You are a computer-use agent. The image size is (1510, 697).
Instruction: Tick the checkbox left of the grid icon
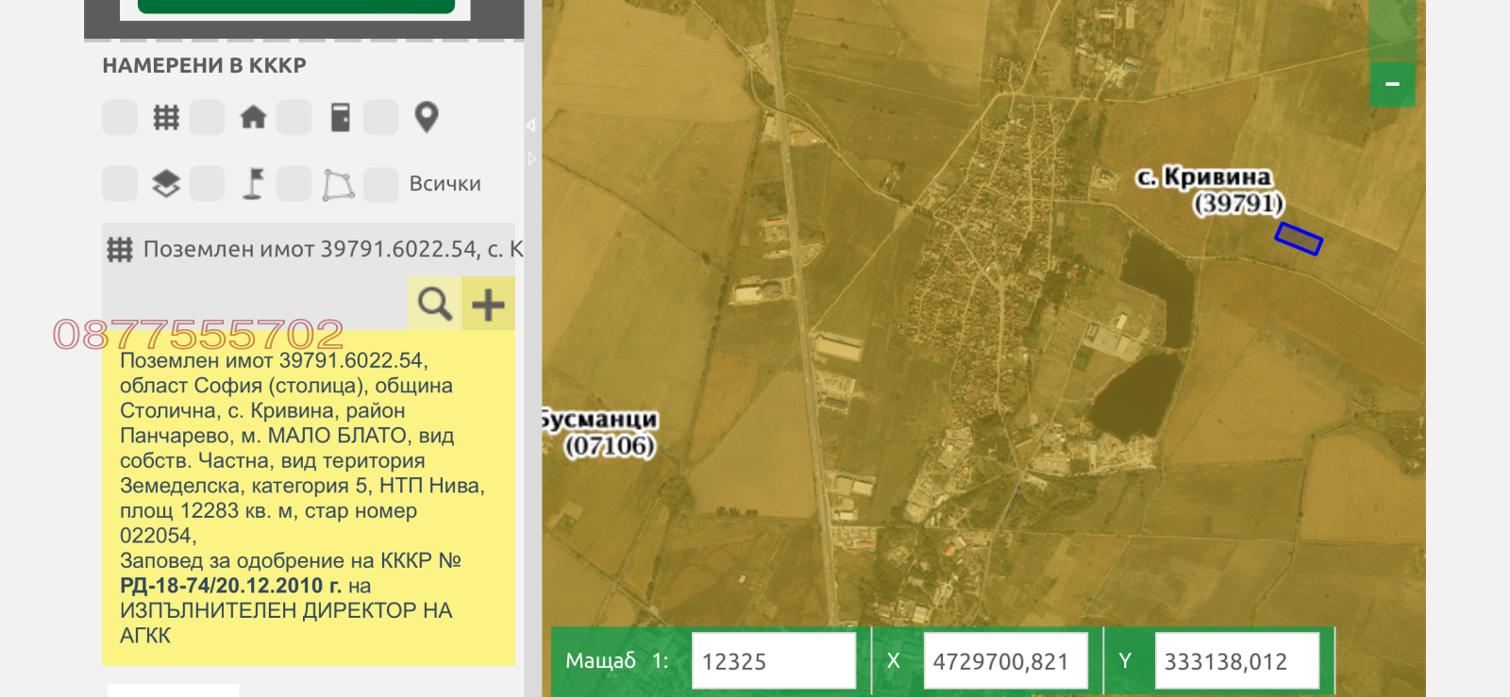click(x=120, y=118)
